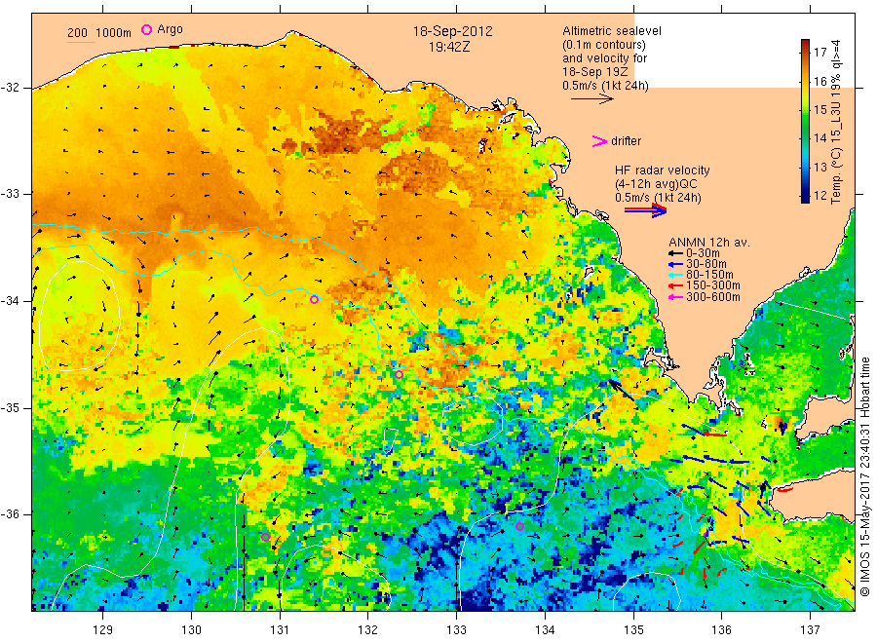Click the cyan 80-150m ANMN legend arrow

pyautogui.click(x=675, y=275)
